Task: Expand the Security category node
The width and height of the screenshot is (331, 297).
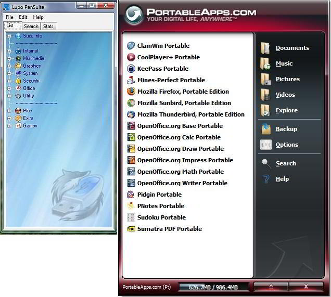Action: coord(9,81)
